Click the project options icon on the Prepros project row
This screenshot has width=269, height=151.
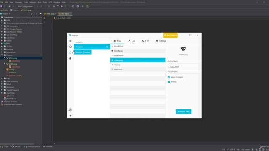[107, 47]
